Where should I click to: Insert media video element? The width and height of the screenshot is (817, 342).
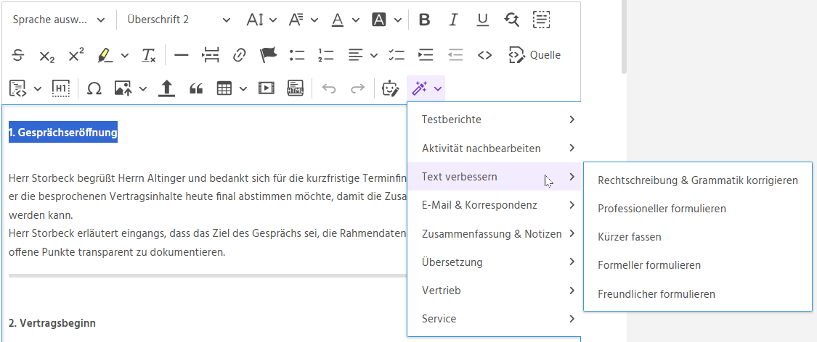tap(267, 89)
